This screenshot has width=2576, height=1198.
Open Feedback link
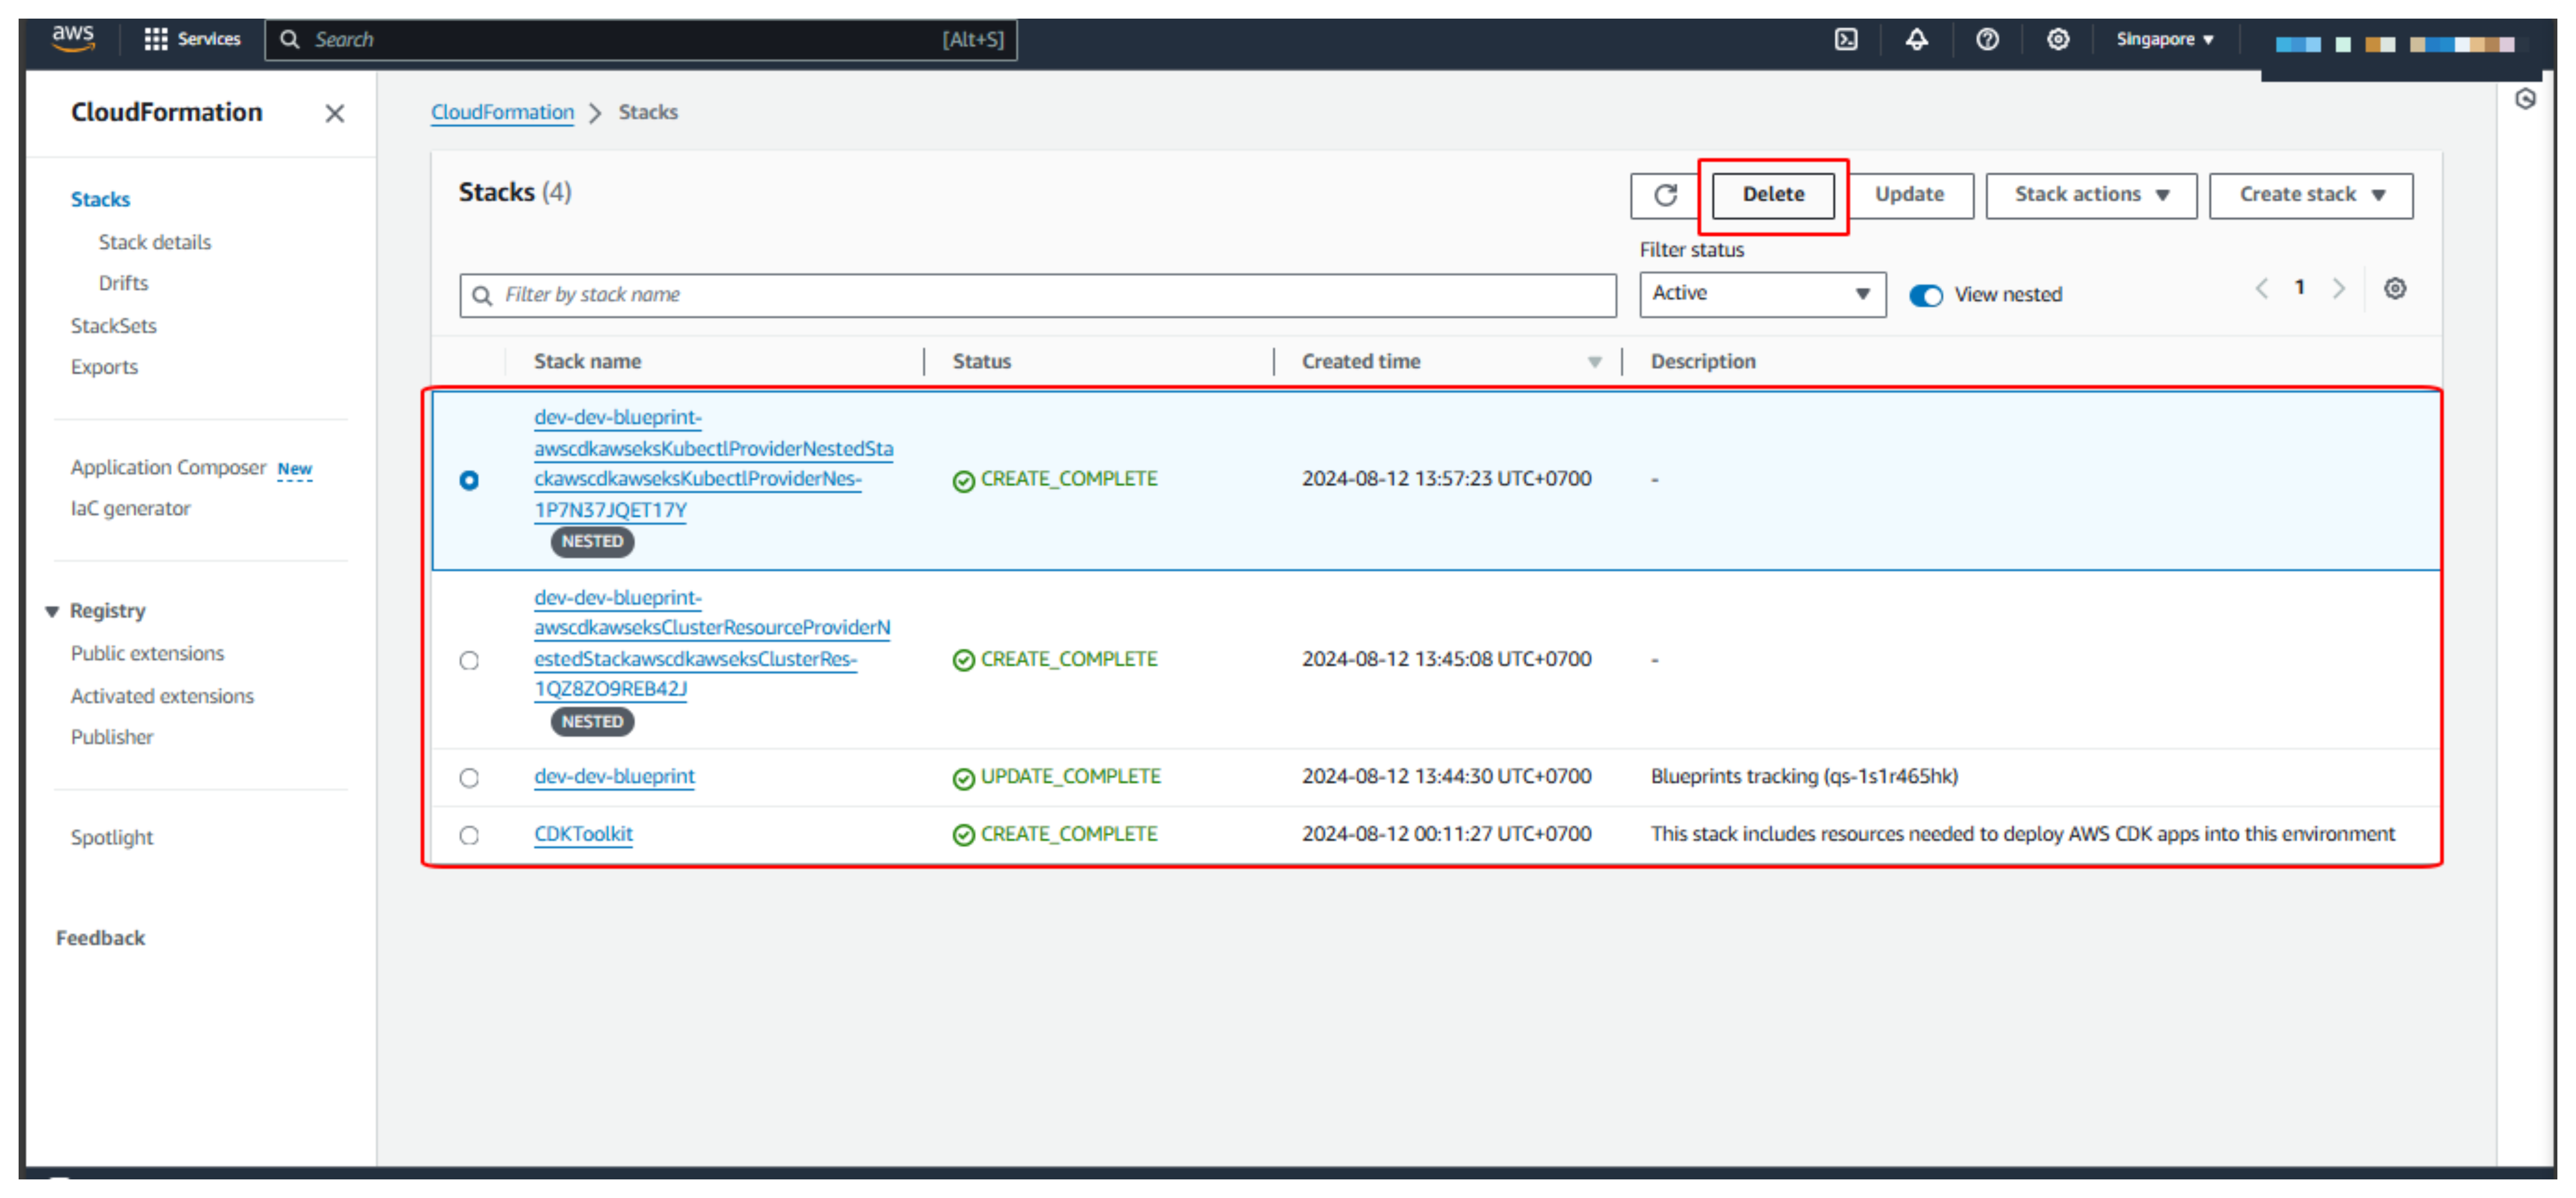(x=100, y=938)
